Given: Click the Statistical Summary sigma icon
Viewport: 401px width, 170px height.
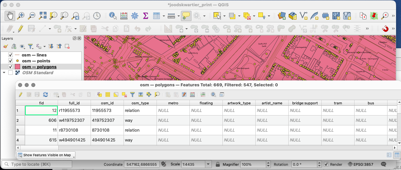Looking at the screenshot, I should [x=145, y=15].
